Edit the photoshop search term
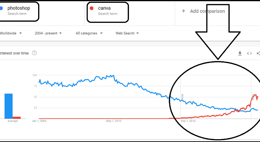The width and height of the screenshot is (260, 142). [19, 8]
